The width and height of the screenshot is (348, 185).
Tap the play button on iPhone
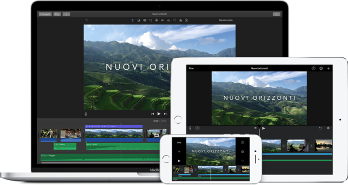tap(179, 161)
